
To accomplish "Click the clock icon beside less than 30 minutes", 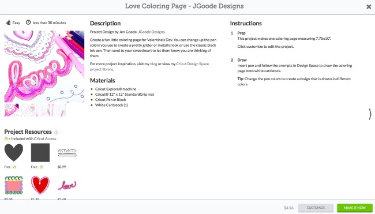I will (x=28, y=22).
